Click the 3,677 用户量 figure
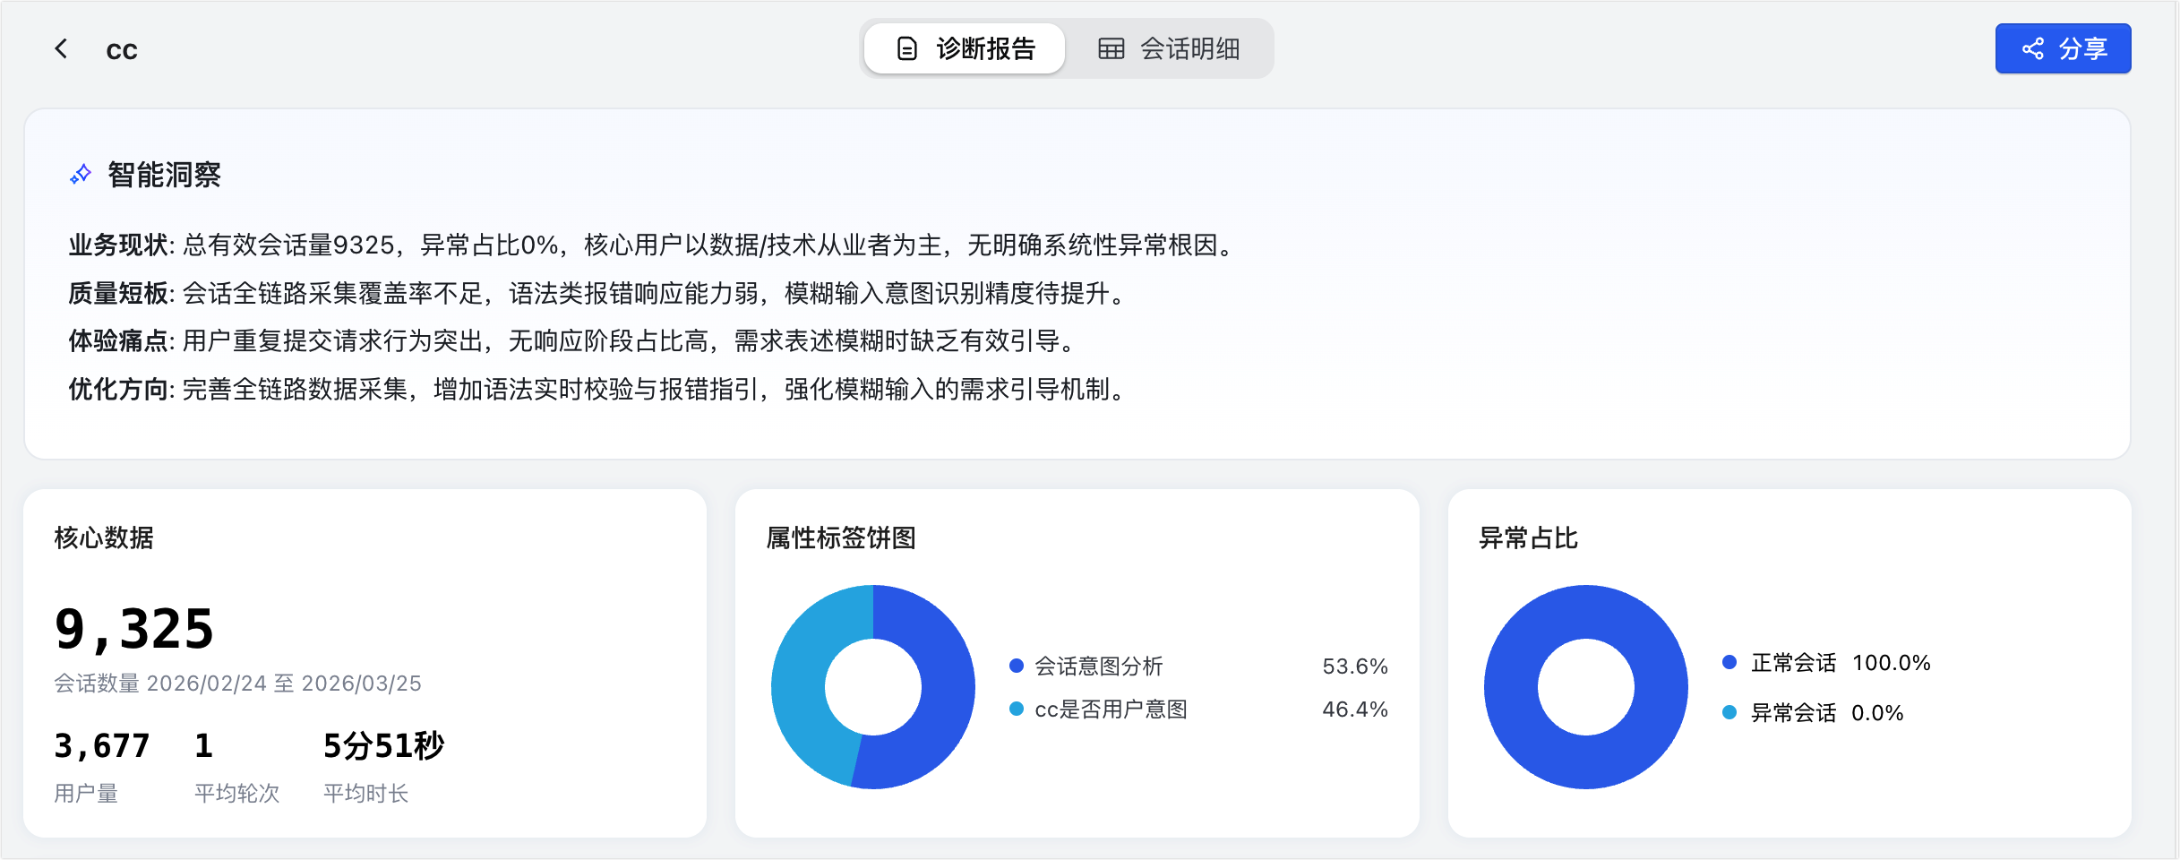Viewport: 2180px width, 860px height. (x=102, y=745)
